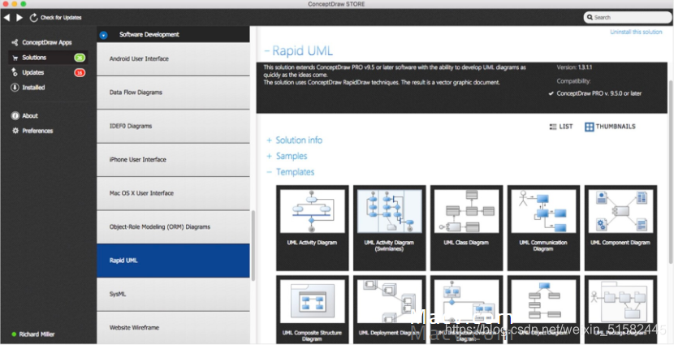This screenshot has height=345, width=674.
Task: Collapse the Templates section
Action: tap(269, 172)
